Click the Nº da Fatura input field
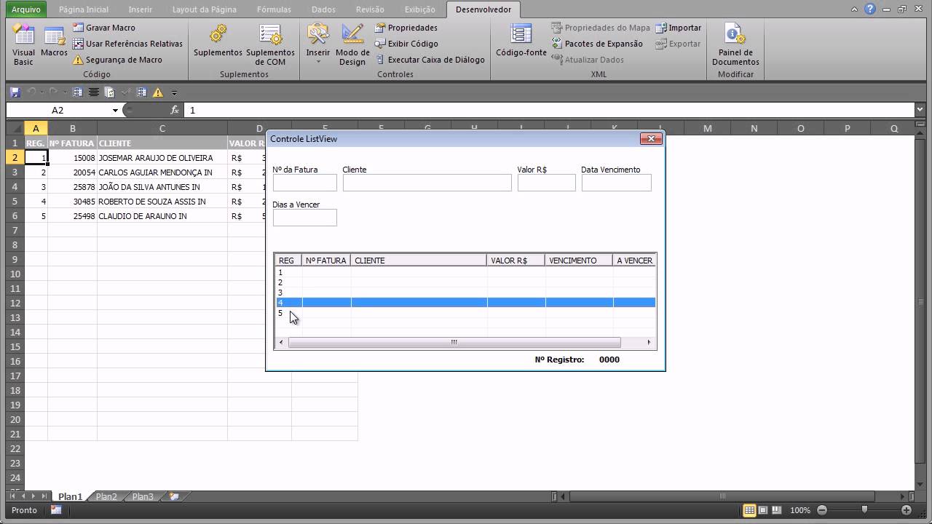 coord(305,183)
